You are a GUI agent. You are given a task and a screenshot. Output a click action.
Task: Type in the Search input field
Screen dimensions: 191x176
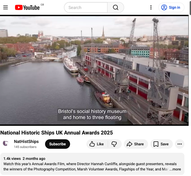(x=86, y=7)
